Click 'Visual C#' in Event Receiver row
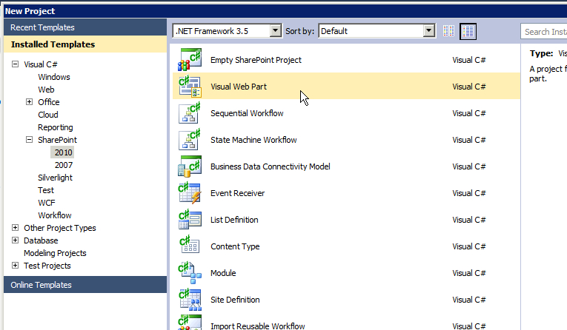This screenshot has height=330, width=567. pos(468,193)
